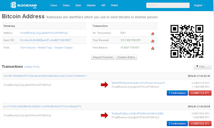Screen dimensions: 214x128
Task: Open the chart icon for Final Balance
Action: pyautogui.click(x=152, y=48)
